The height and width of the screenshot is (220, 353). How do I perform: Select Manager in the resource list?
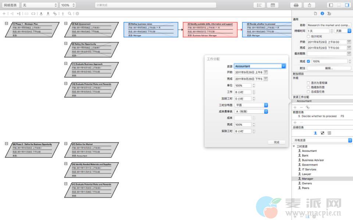click(307, 179)
